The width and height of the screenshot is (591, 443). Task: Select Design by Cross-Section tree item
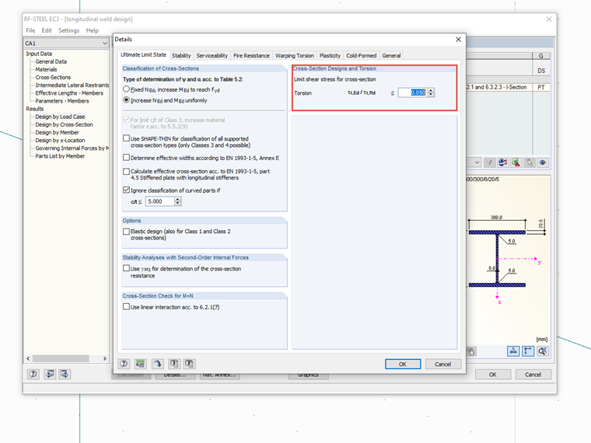64,124
